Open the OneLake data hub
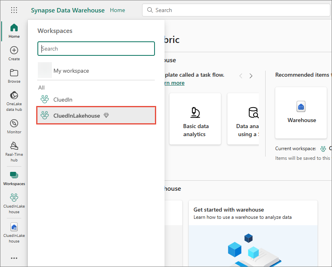 (14, 100)
